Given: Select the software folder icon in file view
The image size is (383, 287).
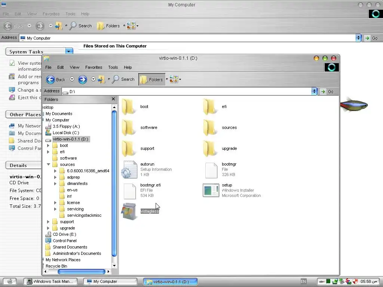Looking at the screenshot, I should click(129, 128).
